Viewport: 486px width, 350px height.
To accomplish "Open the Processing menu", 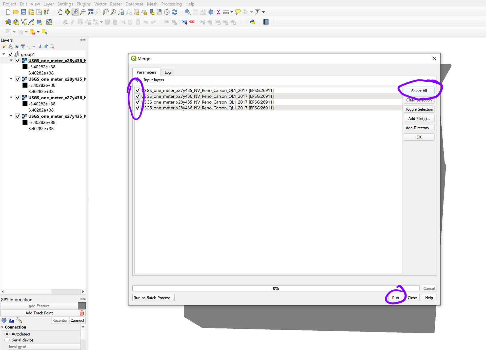I will (x=171, y=4).
